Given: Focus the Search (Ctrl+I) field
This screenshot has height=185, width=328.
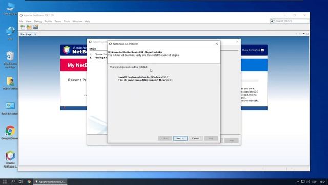Looking at the screenshot, I should tap(292, 21).
